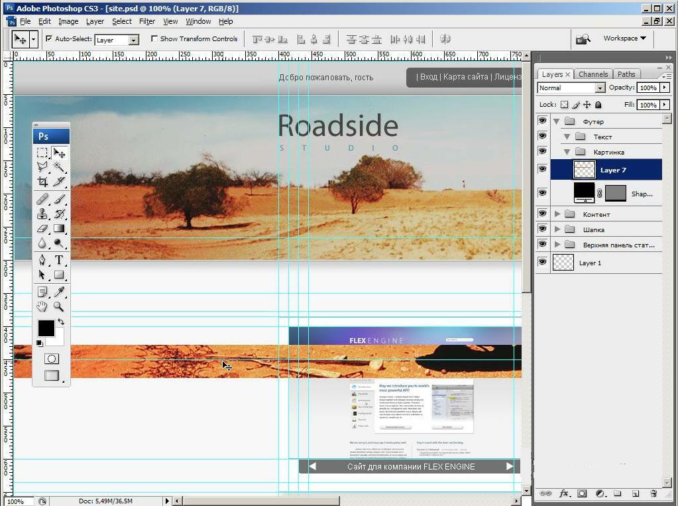Pick the Lasso tool
This screenshot has height=506, width=678.
42,167
